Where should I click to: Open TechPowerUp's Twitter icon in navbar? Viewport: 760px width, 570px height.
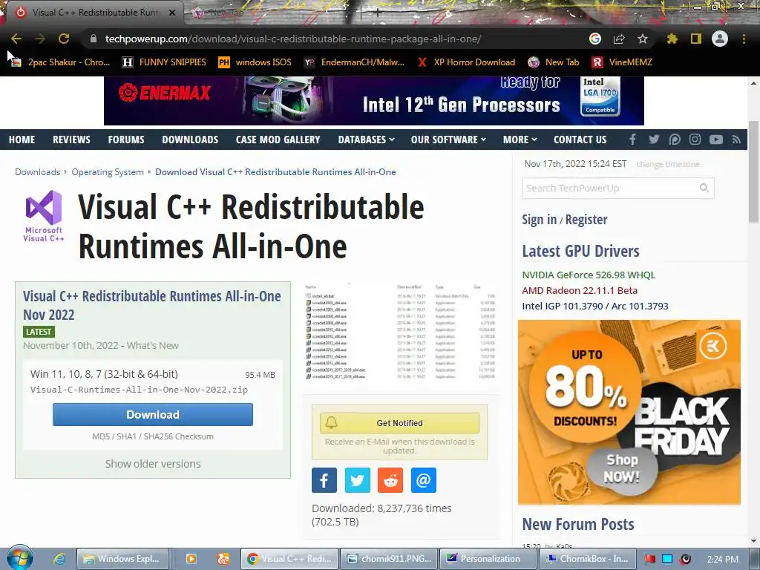(654, 140)
